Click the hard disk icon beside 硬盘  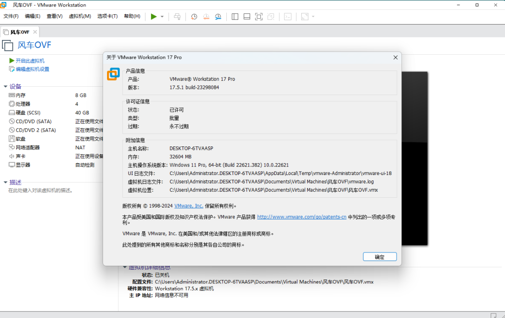click(x=12, y=112)
